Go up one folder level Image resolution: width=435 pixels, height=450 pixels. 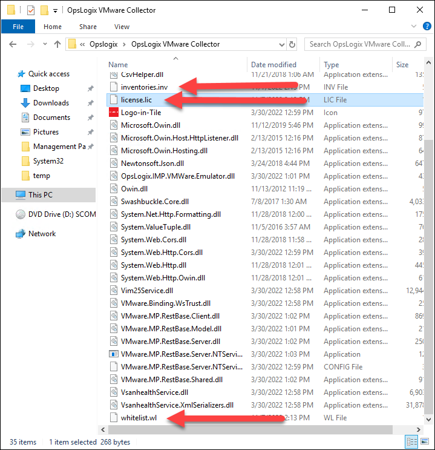click(57, 44)
